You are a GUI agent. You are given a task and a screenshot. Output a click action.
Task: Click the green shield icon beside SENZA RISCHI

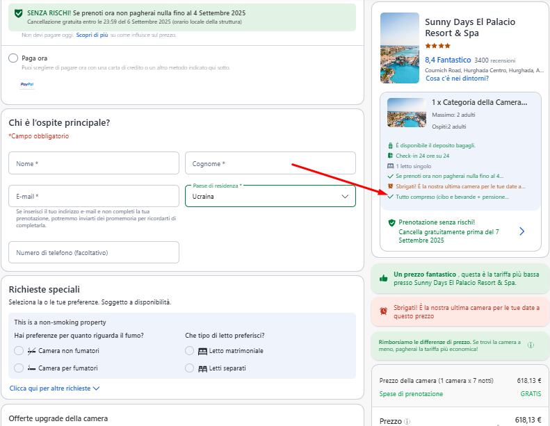click(18, 13)
